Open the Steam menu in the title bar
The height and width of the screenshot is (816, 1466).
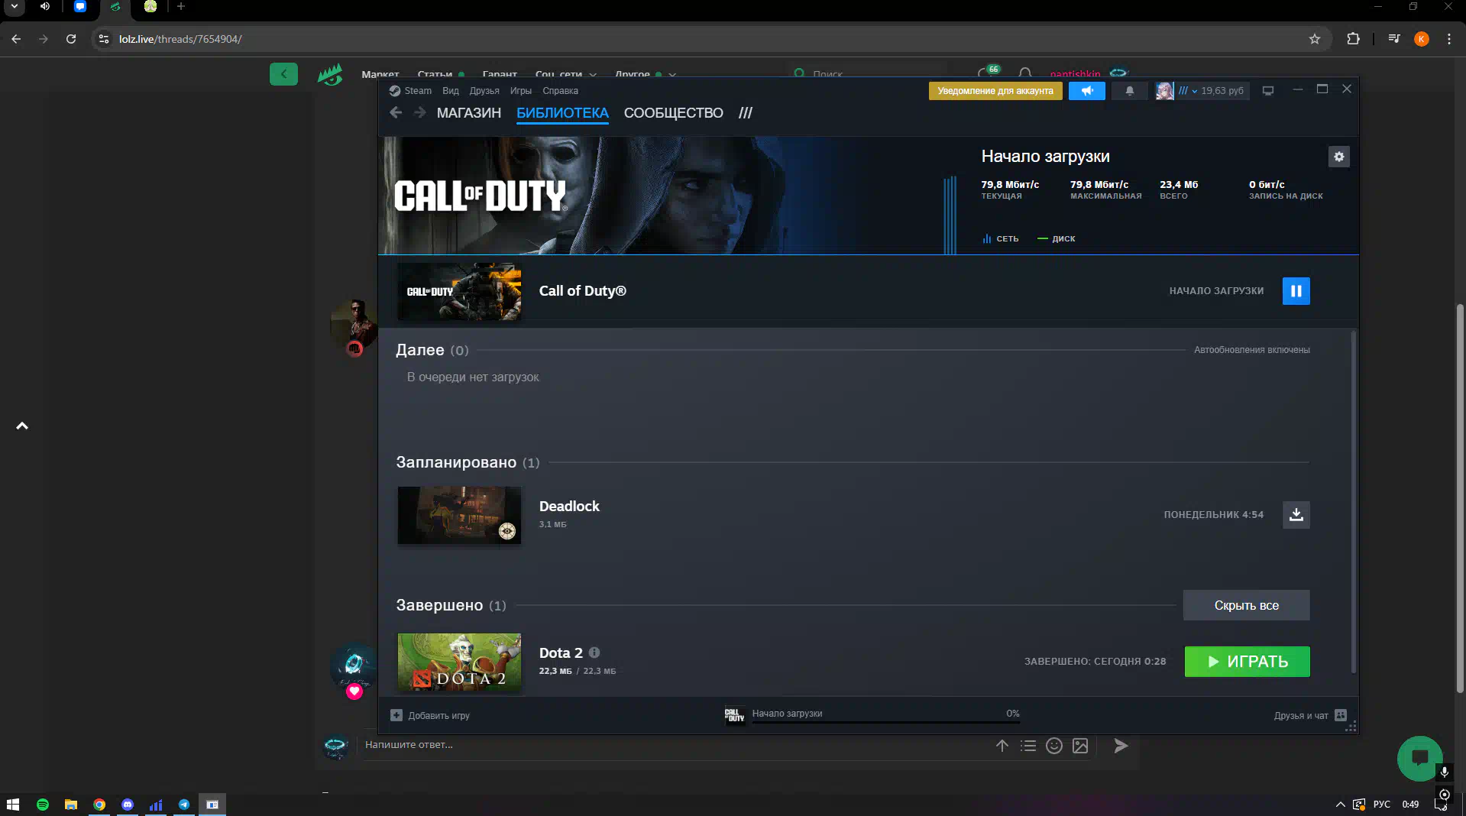click(417, 90)
